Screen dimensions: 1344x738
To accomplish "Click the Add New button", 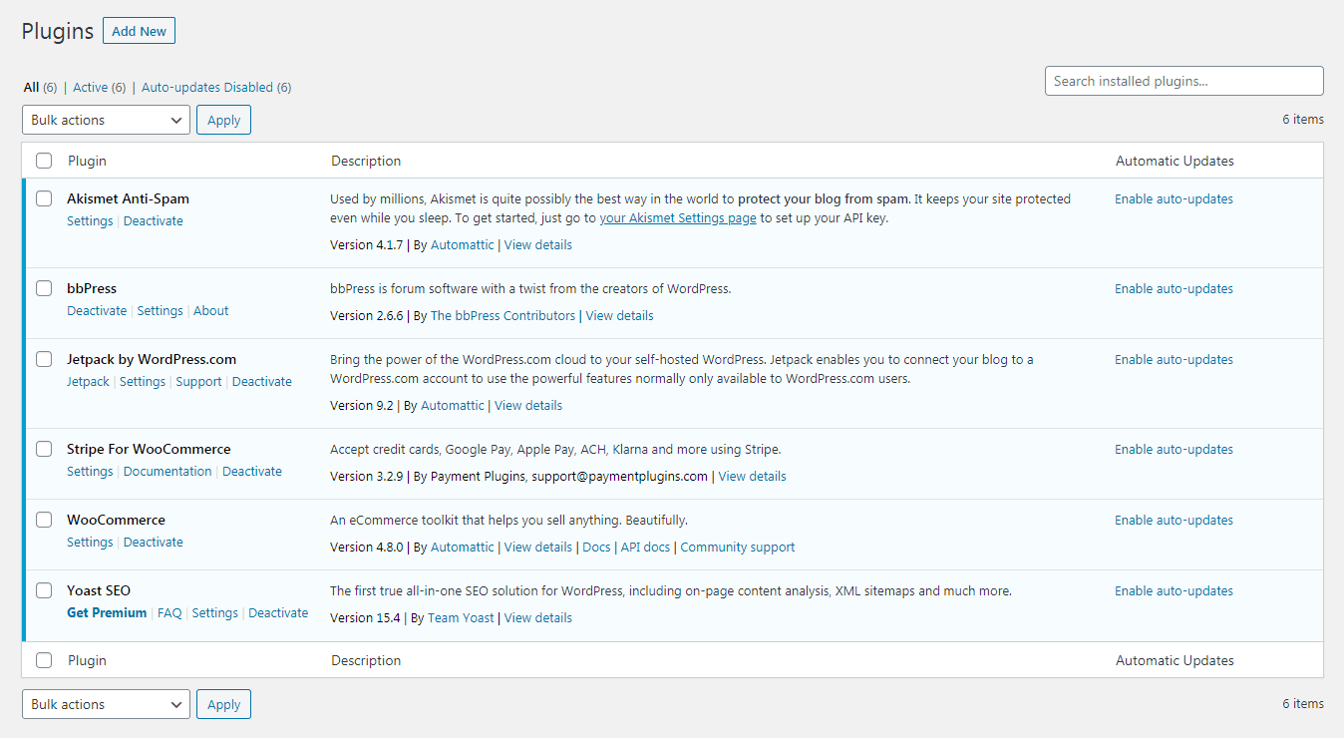I will tap(139, 31).
